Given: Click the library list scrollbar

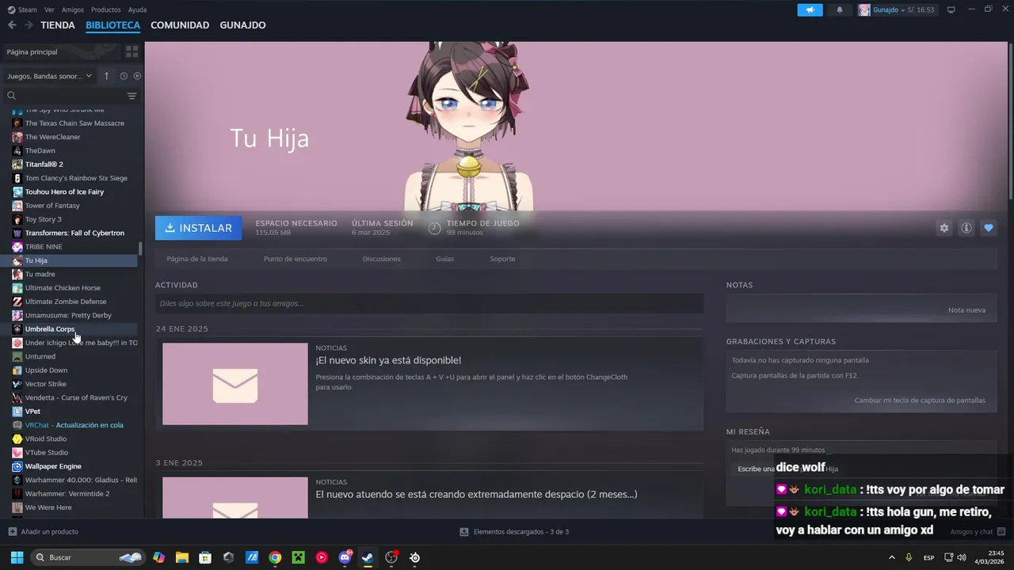Looking at the screenshot, I should 141,249.
